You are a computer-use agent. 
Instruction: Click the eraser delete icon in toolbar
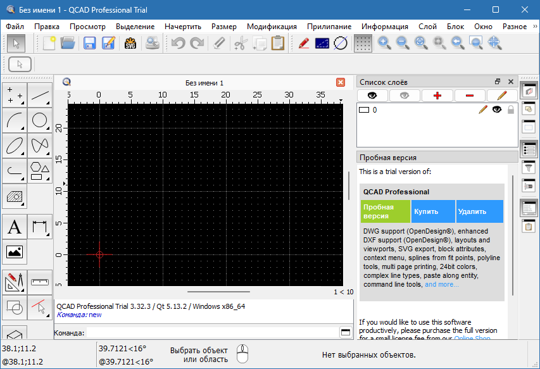[x=218, y=44]
